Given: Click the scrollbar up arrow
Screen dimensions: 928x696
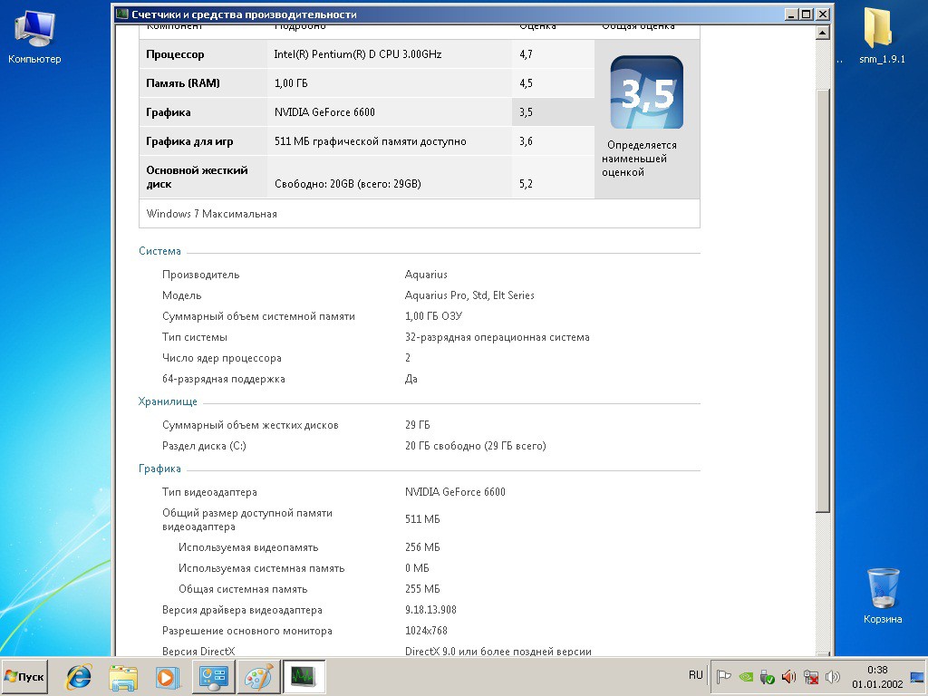Looking at the screenshot, I should (x=822, y=33).
